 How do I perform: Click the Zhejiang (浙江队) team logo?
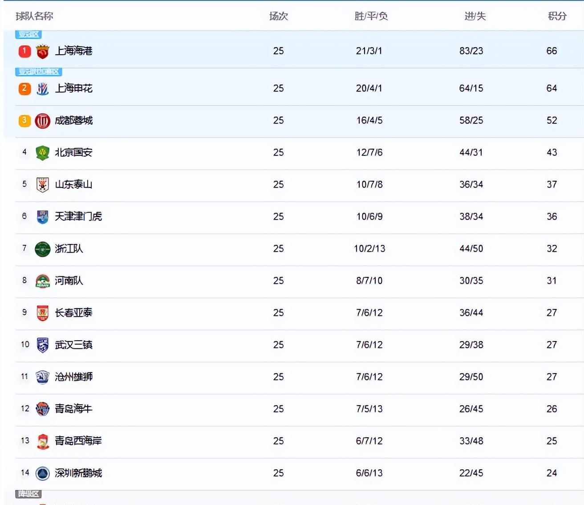pos(42,249)
